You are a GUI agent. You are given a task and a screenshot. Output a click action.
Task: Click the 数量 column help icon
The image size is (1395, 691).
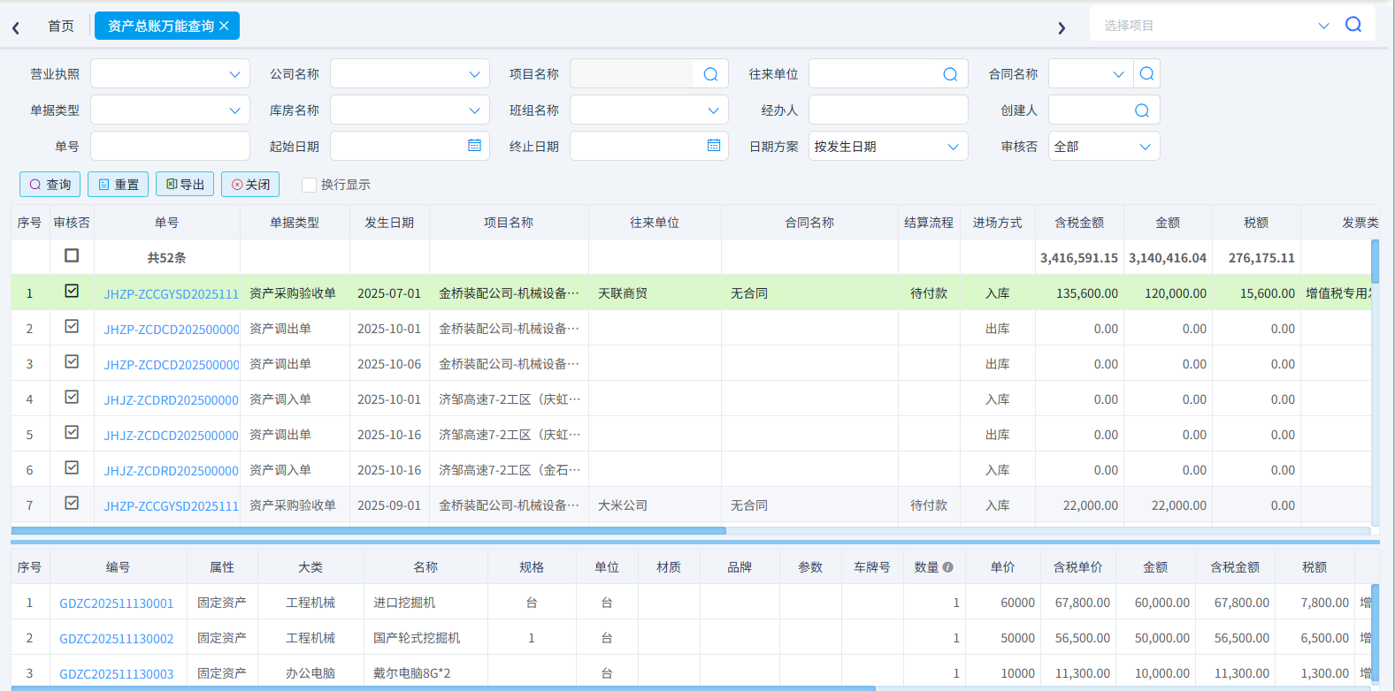point(948,567)
